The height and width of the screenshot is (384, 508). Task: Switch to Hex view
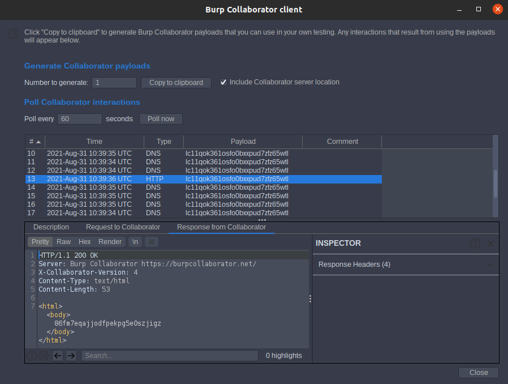pyautogui.click(x=84, y=242)
